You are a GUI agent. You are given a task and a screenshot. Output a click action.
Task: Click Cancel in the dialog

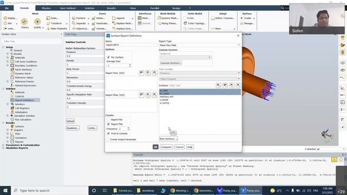(179, 147)
